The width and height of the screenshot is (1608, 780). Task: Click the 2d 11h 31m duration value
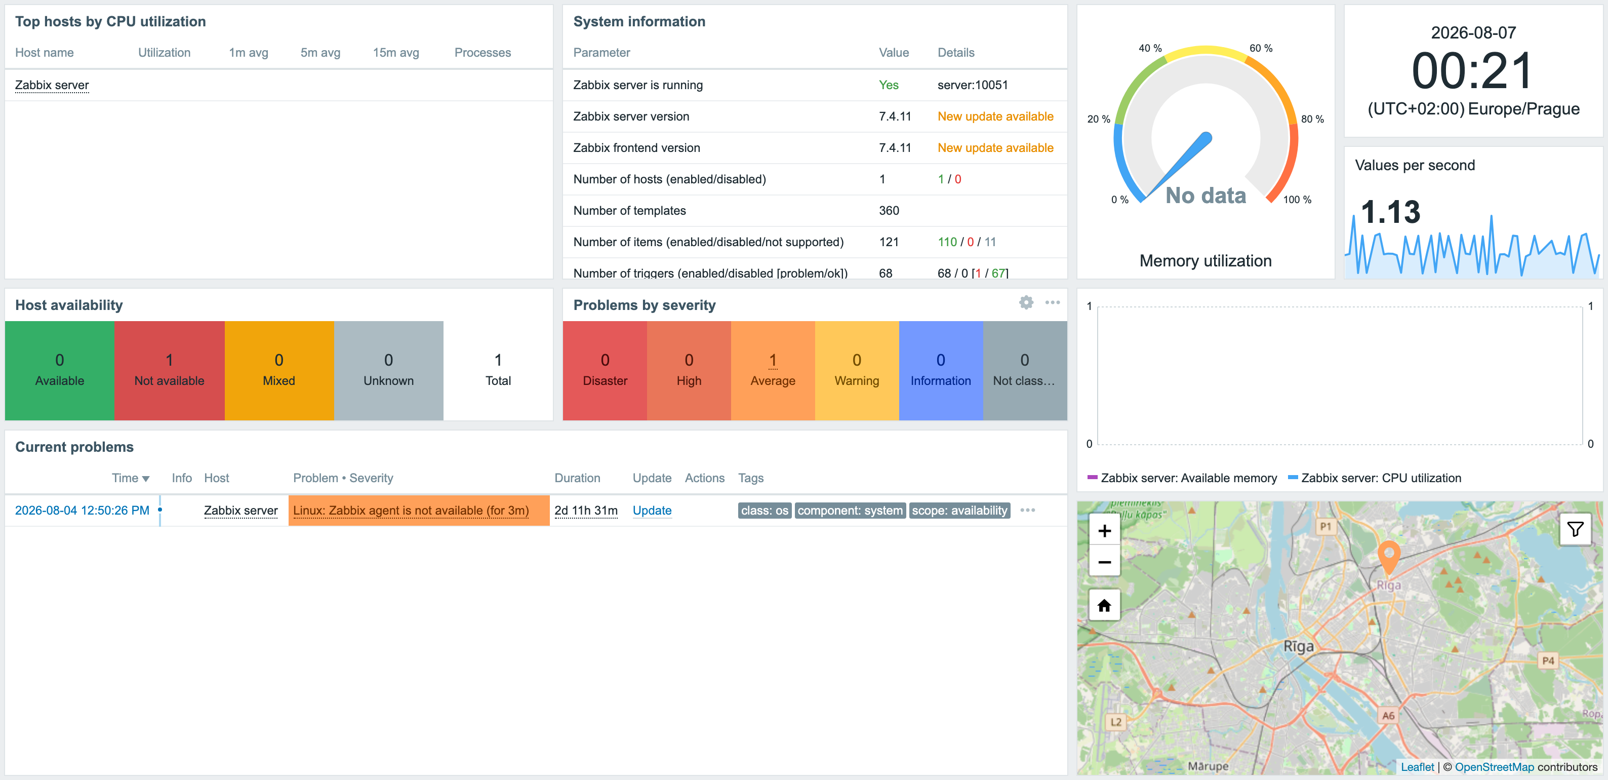click(585, 511)
